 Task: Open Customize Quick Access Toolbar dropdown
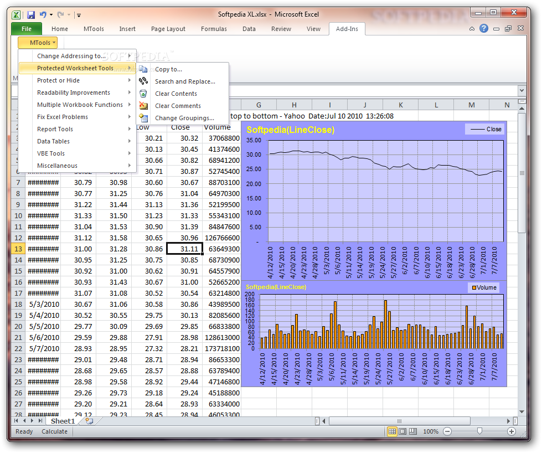[x=79, y=16]
